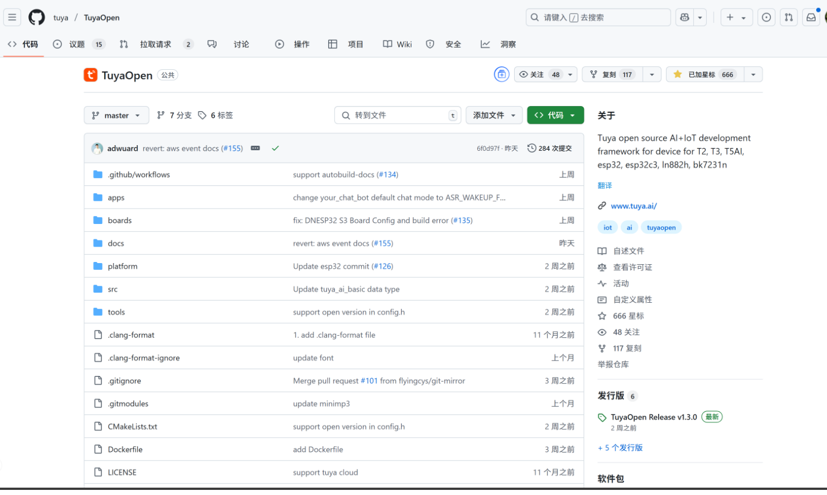
Task: Open the .clang-format-ignore file
Action: (x=143, y=358)
